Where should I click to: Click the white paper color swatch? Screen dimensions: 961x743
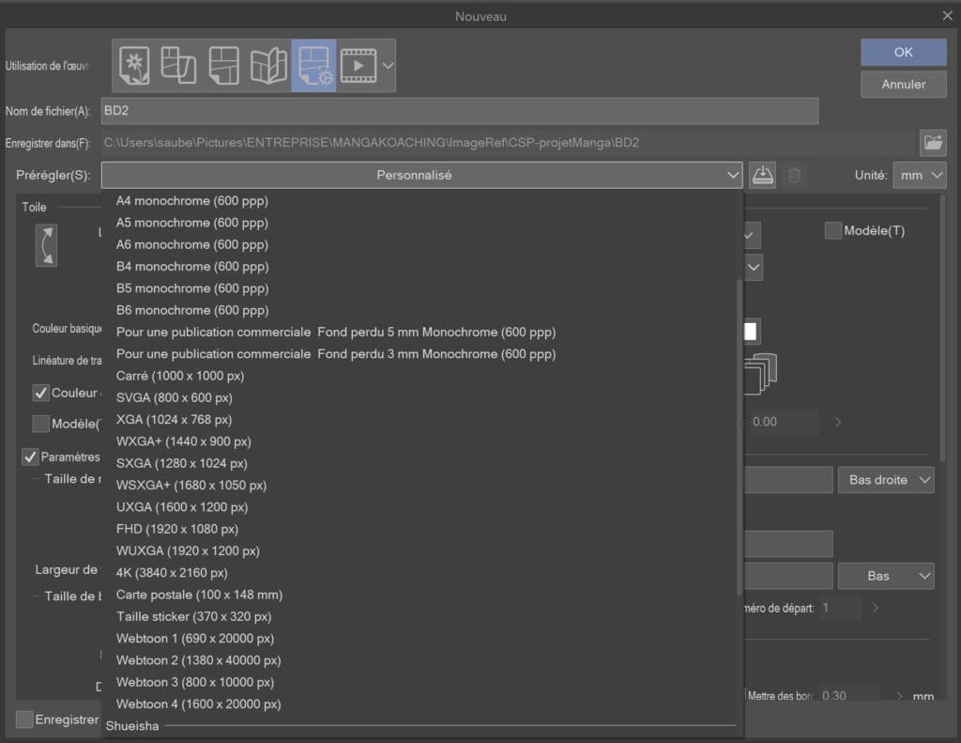[752, 332]
